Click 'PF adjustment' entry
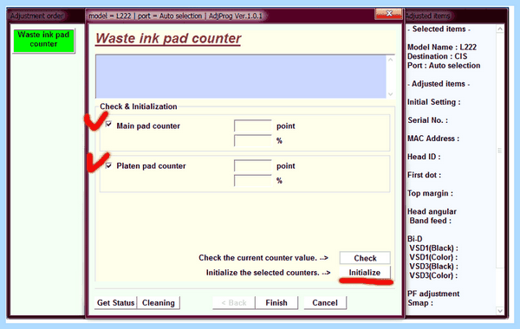 [433, 294]
